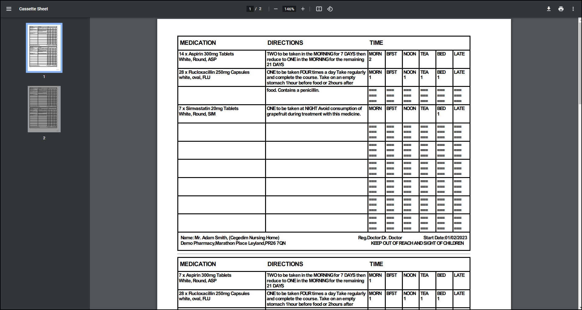Open the page 2 thumbnail
The width and height of the screenshot is (582, 310).
click(44, 109)
